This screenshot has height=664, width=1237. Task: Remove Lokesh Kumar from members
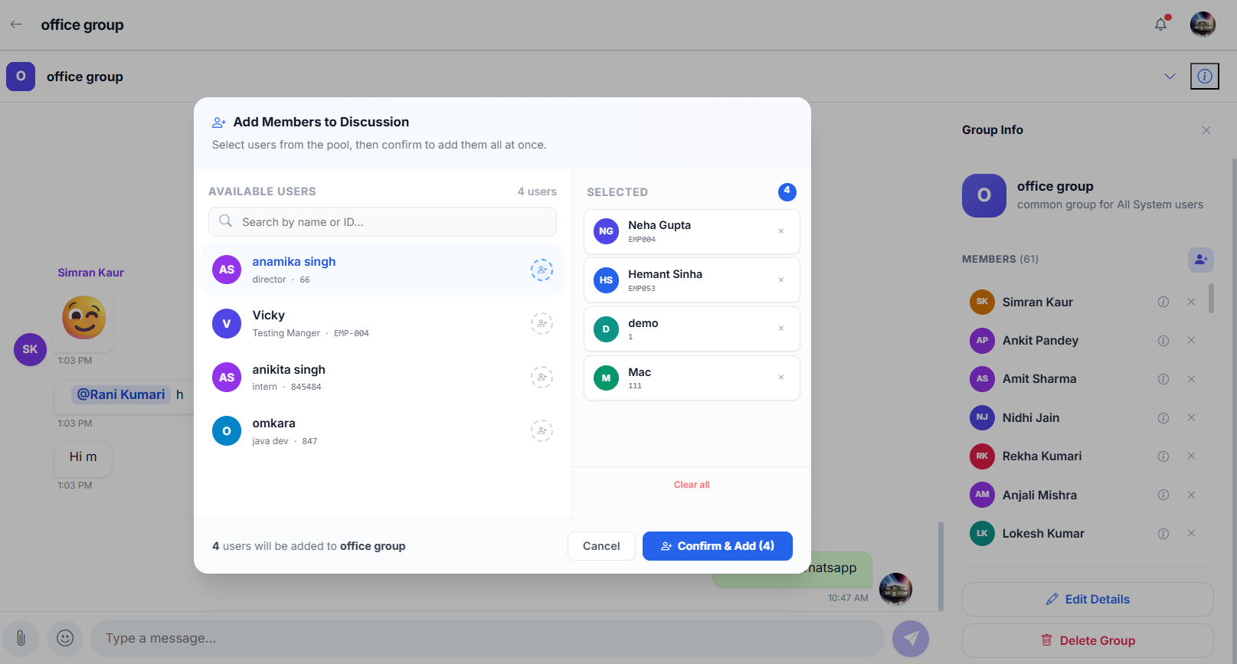(x=1191, y=534)
